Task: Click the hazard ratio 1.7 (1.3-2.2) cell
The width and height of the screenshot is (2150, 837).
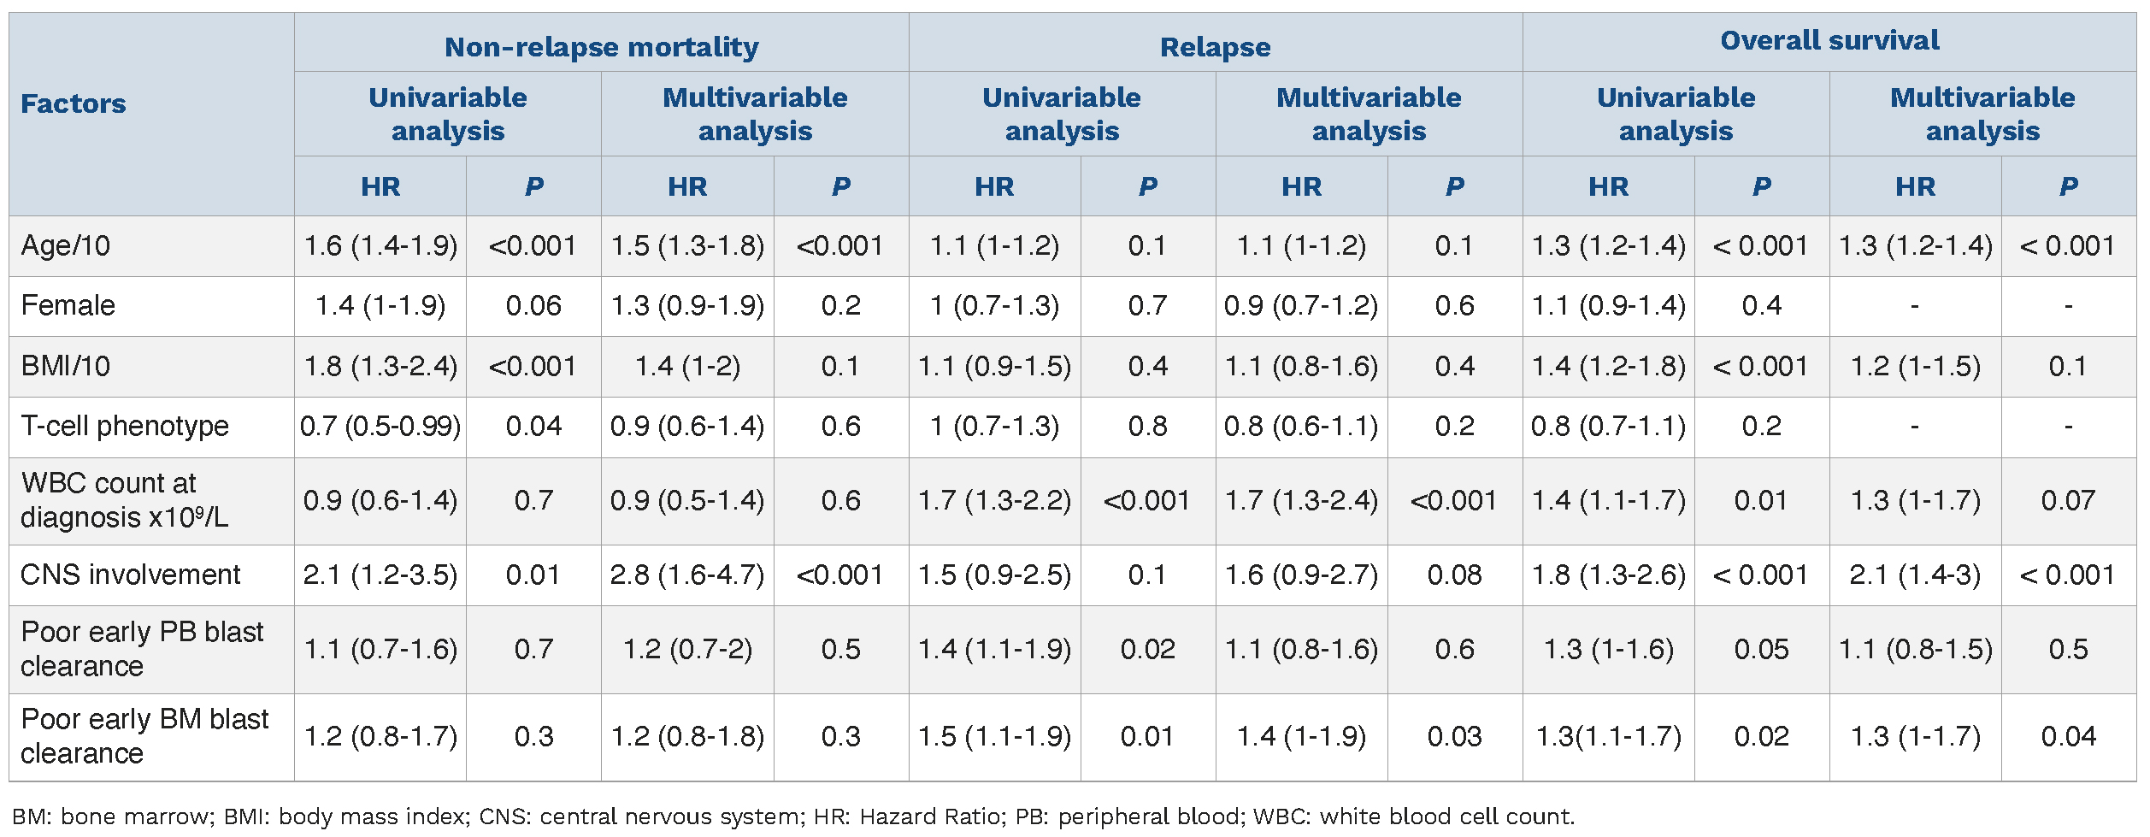Action: (x=994, y=500)
